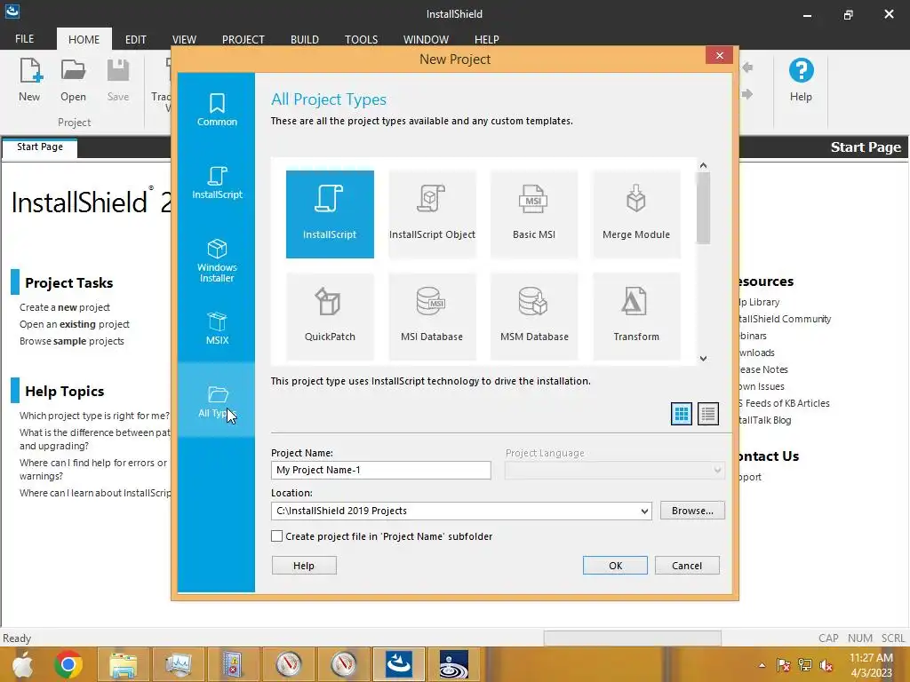Click the Save ribbon button
The image size is (910, 682).
pyautogui.click(x=118, y=81)
